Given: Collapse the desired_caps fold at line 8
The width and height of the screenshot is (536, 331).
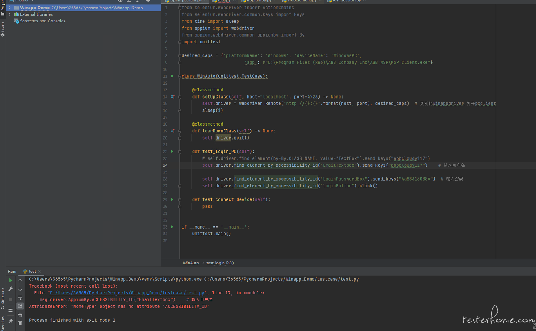Looking at the screenshot, I should coord(180,55).
